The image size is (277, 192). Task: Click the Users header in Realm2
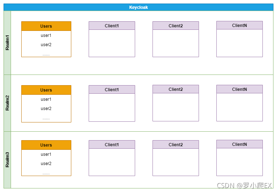46,90
